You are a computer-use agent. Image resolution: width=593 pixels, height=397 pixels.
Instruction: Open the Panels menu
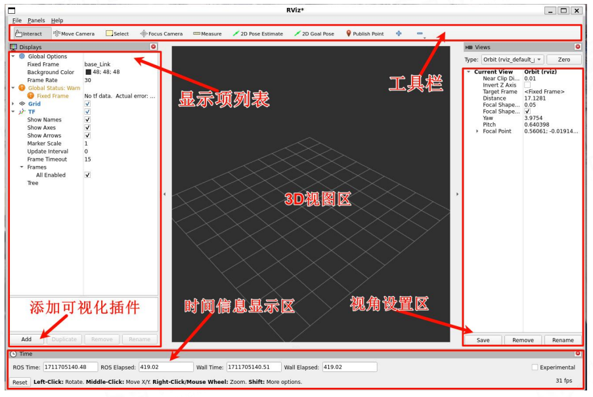pos(36,20)
